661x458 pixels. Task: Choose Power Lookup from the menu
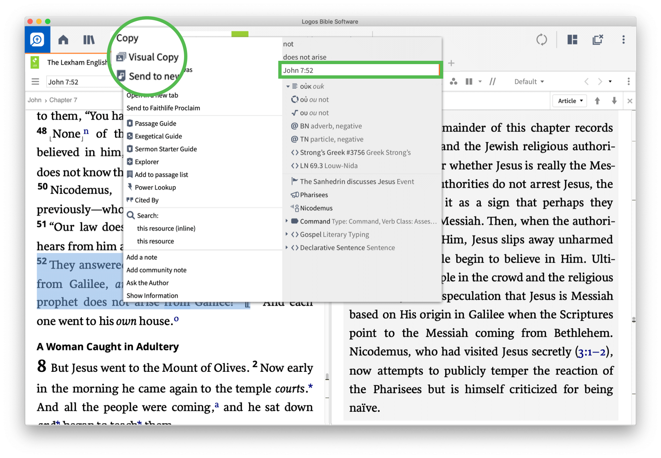coord(152,187)
